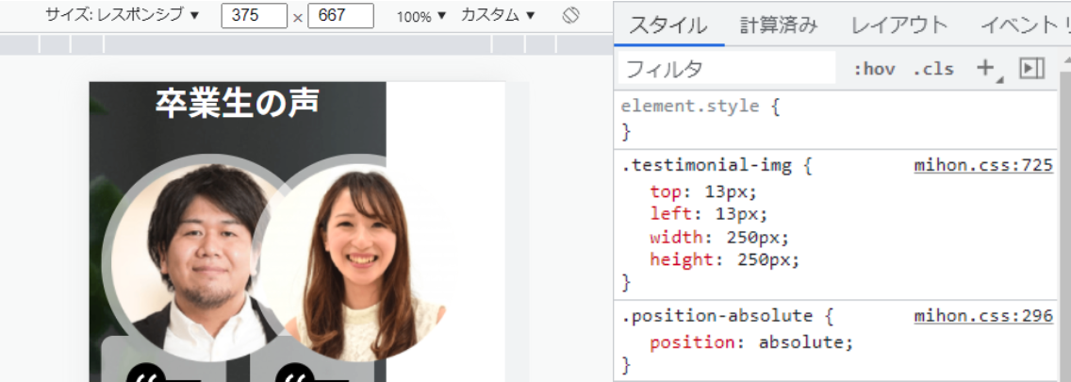The image size is (1071, 382).
Task: Switch to the レイアウト tab
Action: pos(899,26)
